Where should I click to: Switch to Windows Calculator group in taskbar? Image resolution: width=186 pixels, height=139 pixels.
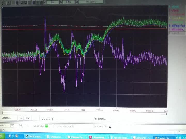point(55,137)
